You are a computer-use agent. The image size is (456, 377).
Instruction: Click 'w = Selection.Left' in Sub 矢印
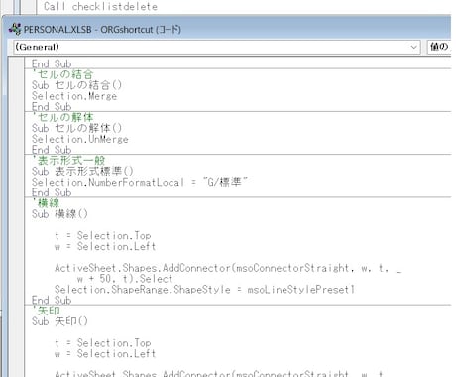[x=105, y=353]
